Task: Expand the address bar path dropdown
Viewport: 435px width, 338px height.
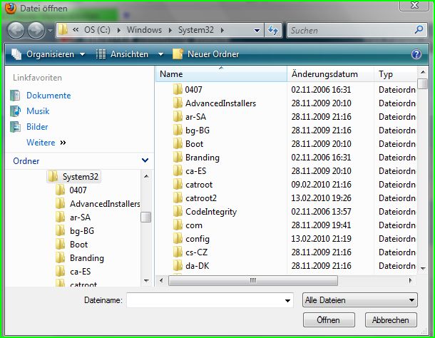Action: (256, 31)
